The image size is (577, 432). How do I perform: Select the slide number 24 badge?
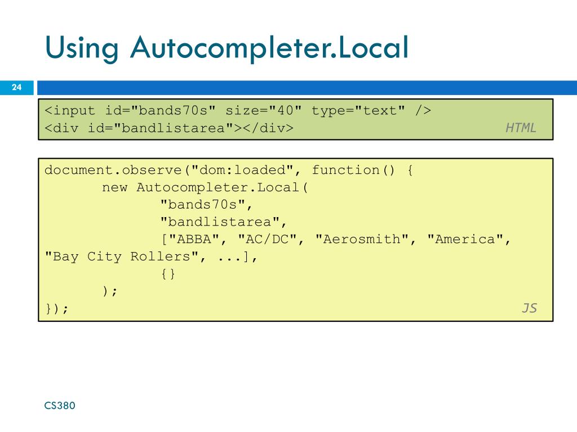coord(16,87)
